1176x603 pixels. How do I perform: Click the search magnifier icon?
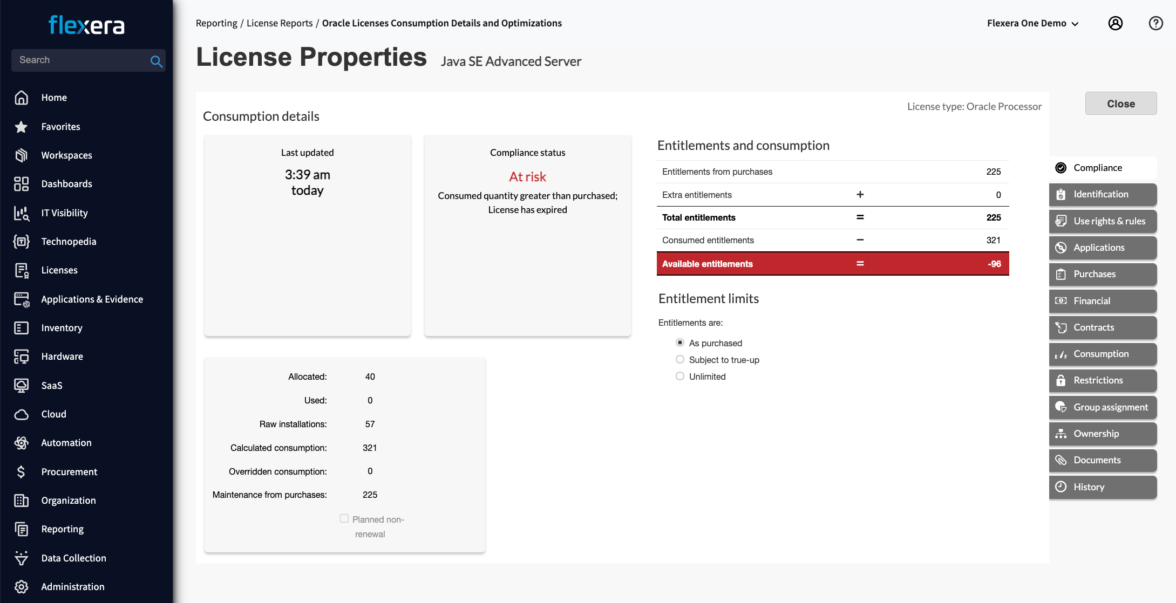pos(156,61)
